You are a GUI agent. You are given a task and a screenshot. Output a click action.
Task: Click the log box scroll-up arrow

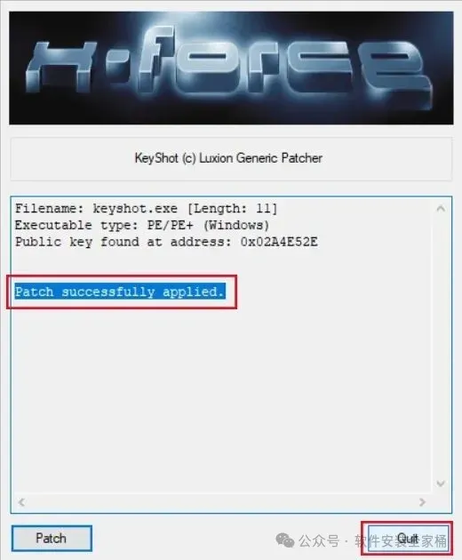tap(441, 209)
